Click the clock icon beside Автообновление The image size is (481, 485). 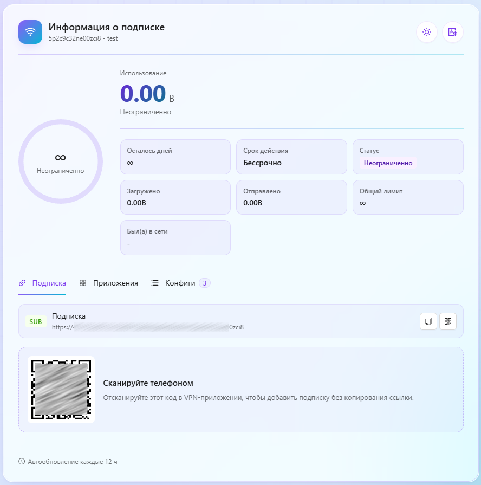click(x=22, y=461)
